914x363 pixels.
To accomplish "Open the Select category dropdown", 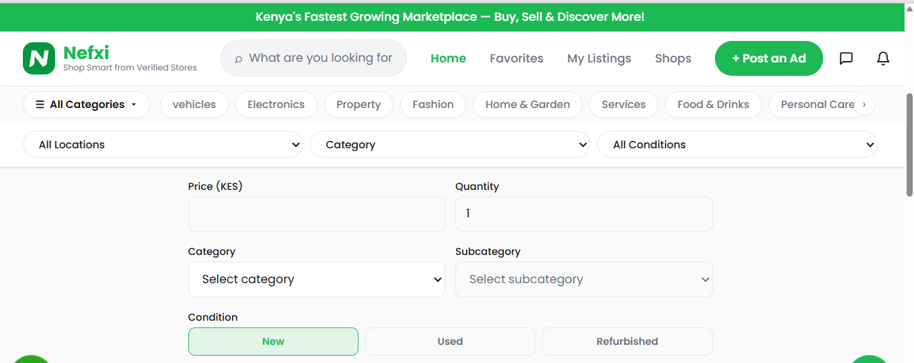I will pos(317,279).
